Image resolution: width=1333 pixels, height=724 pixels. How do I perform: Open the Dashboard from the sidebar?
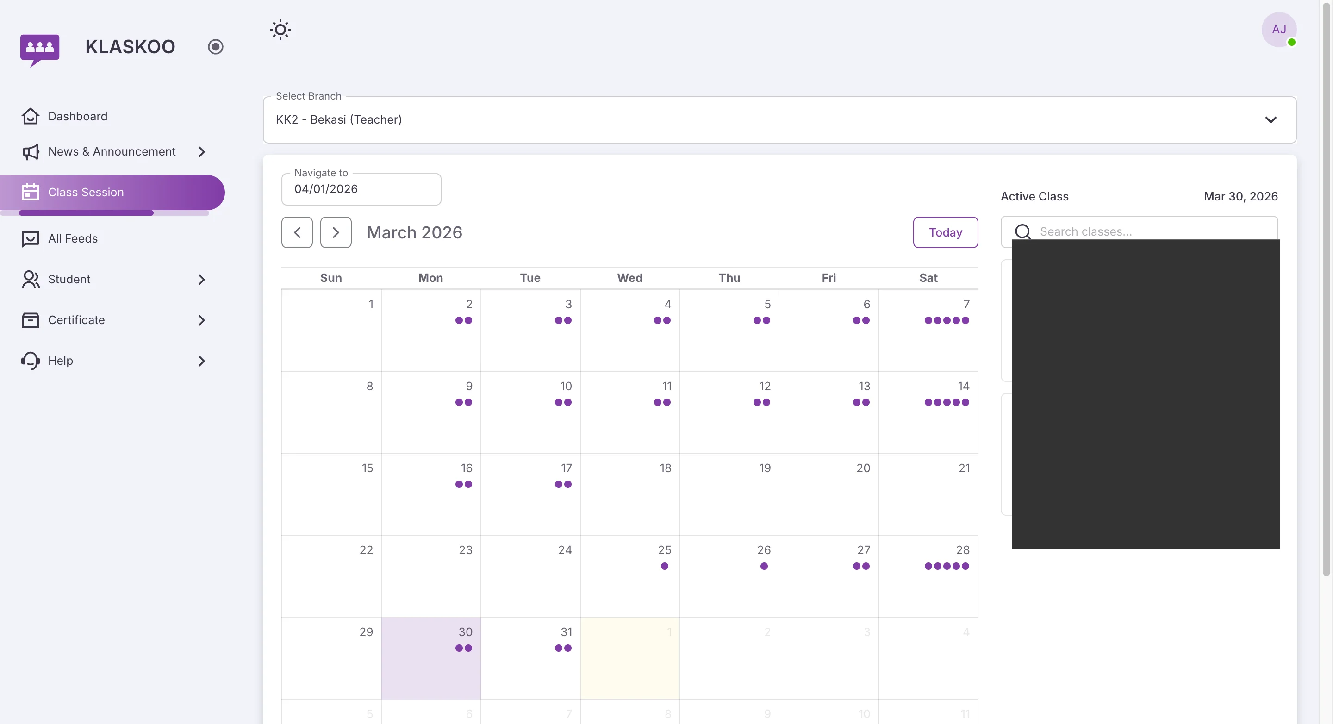[30, 116]
